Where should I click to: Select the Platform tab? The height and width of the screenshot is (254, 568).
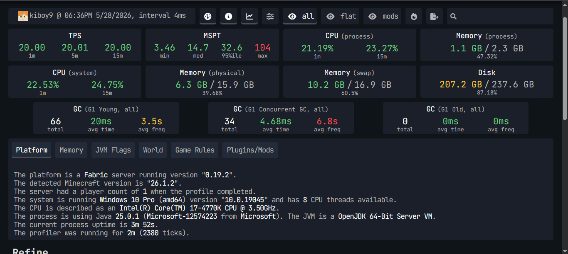coord(32,150)
